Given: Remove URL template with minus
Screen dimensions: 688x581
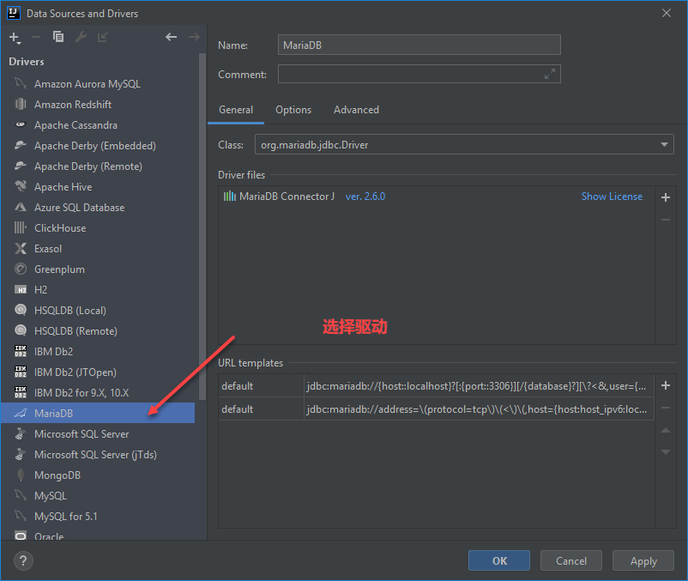Looking at the screenshot, I should [x=666, y=408].
